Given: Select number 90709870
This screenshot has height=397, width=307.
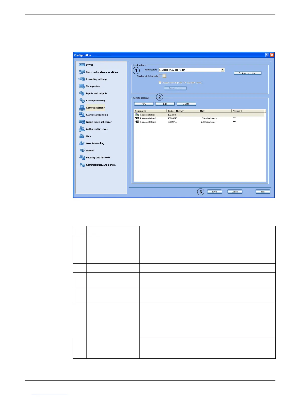Looking at the screenshot, I should pyautogui.click(x=173, y=118).
